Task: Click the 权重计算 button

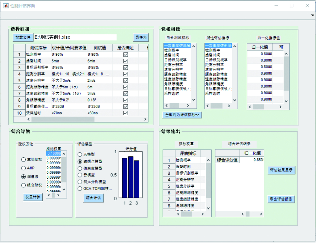Action: (33, 197)
